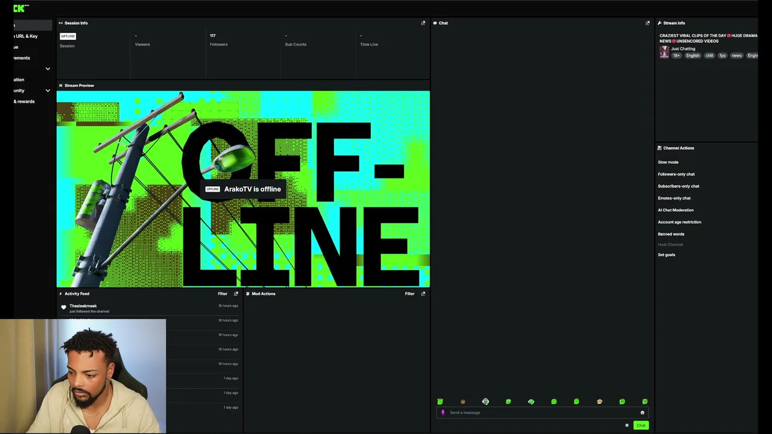This screenshot has width=772, height=434.
Task: Open Banned words channel action
Action: (671, 234)
